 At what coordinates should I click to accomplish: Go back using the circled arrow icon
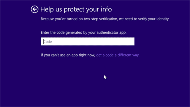(x=34, y=9)
